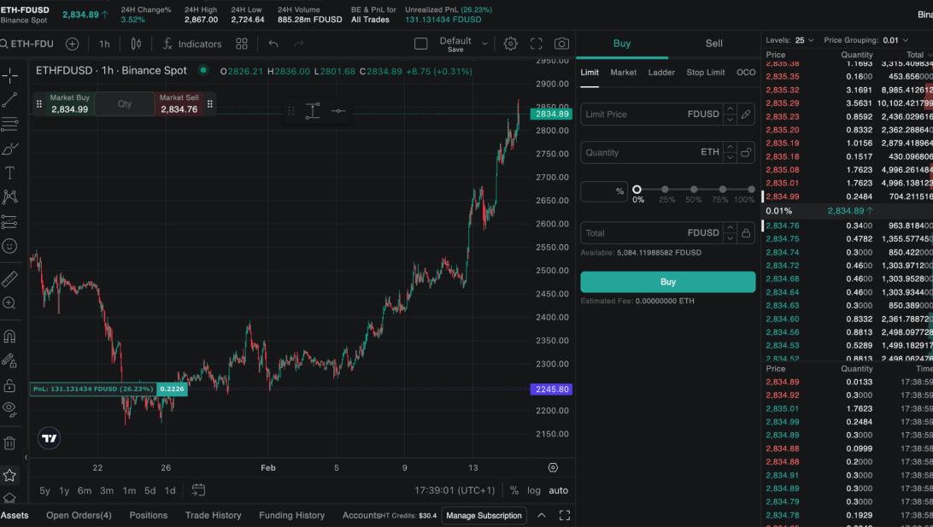
Task: Switch to the Sell tab
Action: 713,44
